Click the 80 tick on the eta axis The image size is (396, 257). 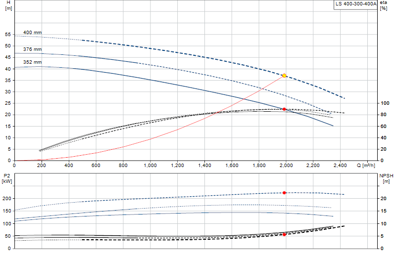pyautogui.click(x=383, y=115)
